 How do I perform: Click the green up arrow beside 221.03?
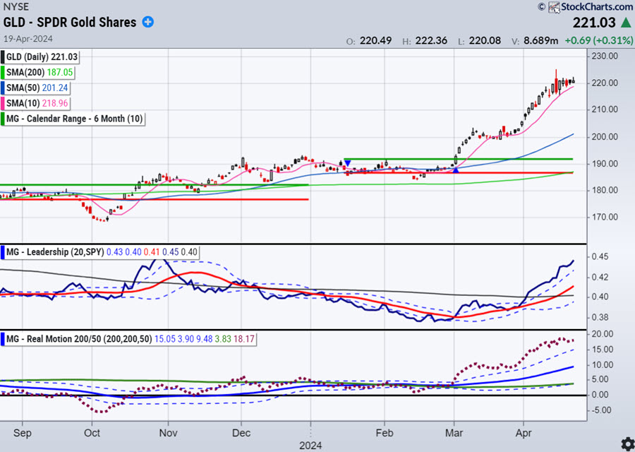click(626, 23)
